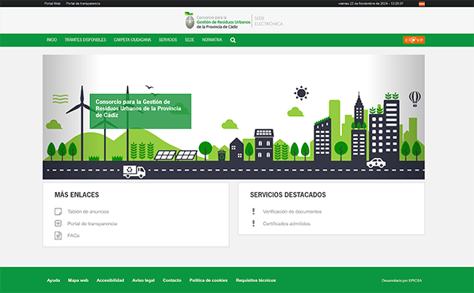This screenshot has width=474, height=293.
Task: Click the SEDE ELECTRÓNICA header text
Action: (x=269, y=21)
